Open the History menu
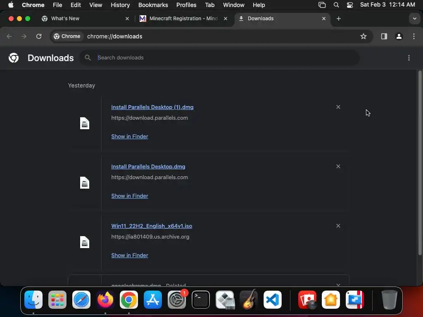The width and height of the screenshot is (423, 317). (120, 5)
